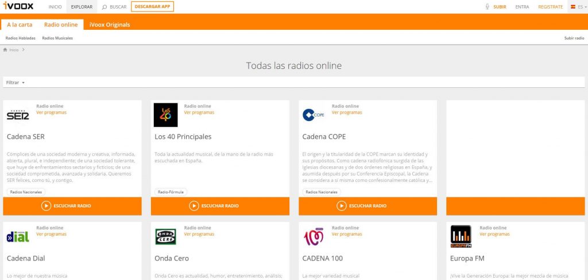This screenshot has height=280, width=588.
Task: Click the COPE logo
Action: coord(314,115)
